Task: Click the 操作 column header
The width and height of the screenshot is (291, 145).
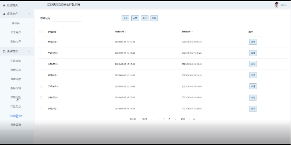Action: tap(251, 32)
